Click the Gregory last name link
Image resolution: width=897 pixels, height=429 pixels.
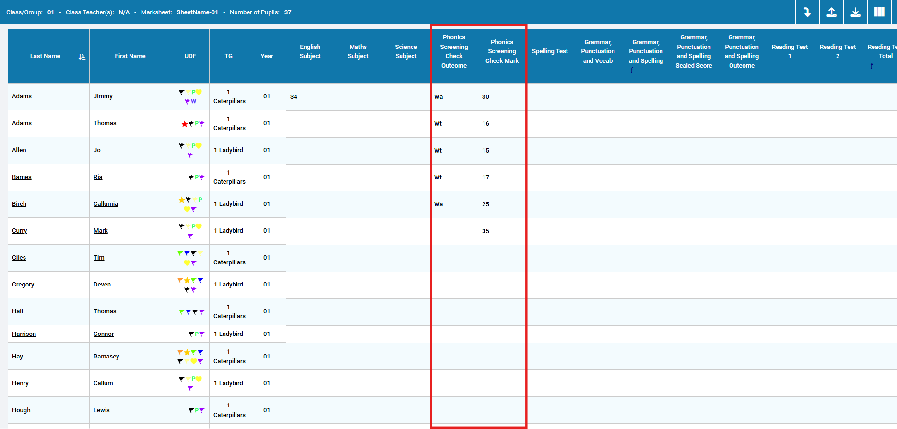click(x=23, y=285)
